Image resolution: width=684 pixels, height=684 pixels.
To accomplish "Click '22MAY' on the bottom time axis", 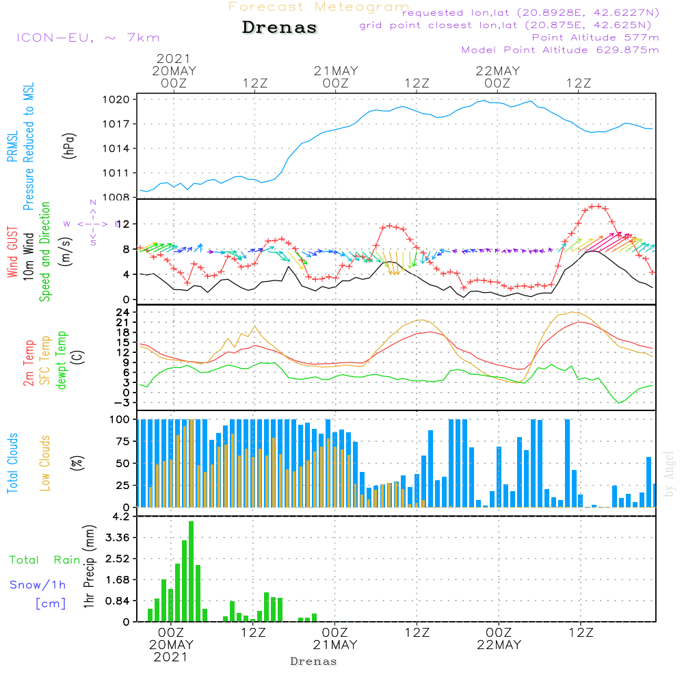I will point(499,645).
